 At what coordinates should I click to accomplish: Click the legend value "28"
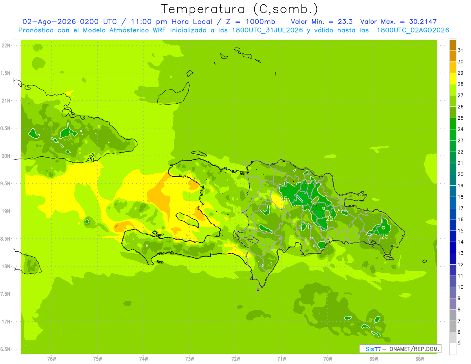pos(461,84)
